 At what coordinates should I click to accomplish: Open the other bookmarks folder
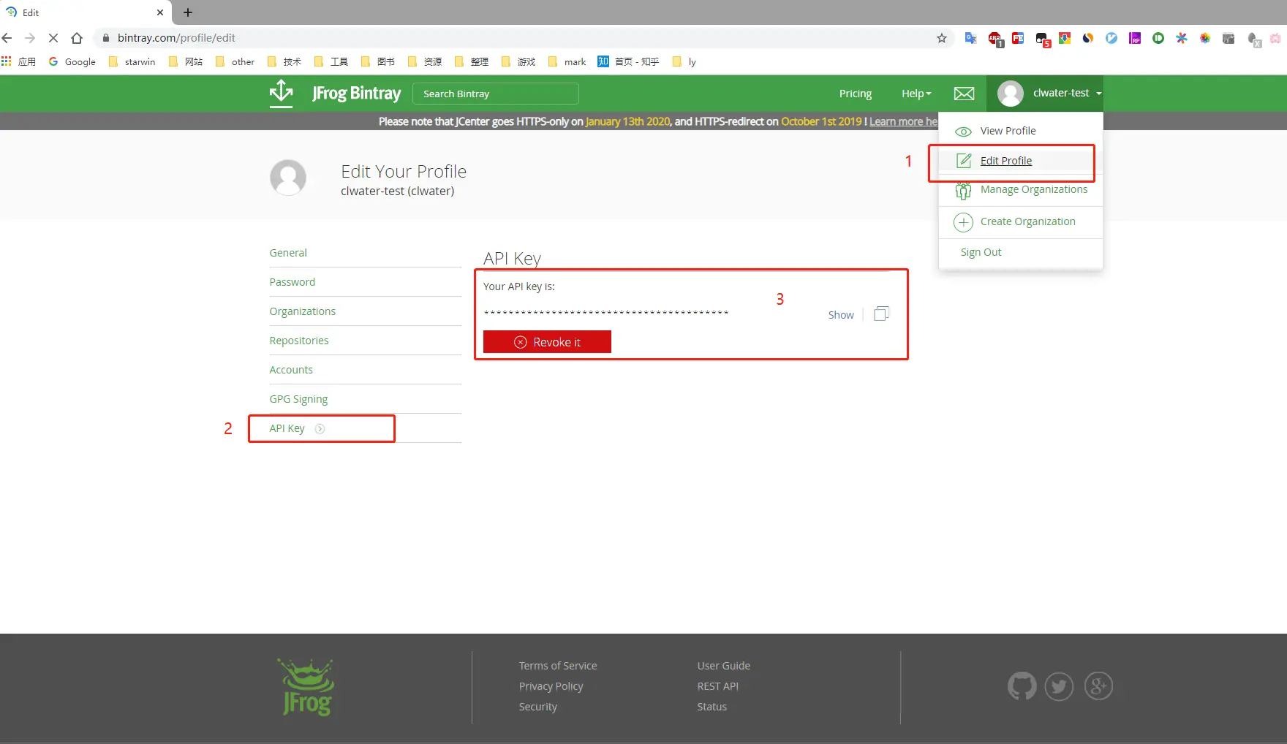[235, 61]
